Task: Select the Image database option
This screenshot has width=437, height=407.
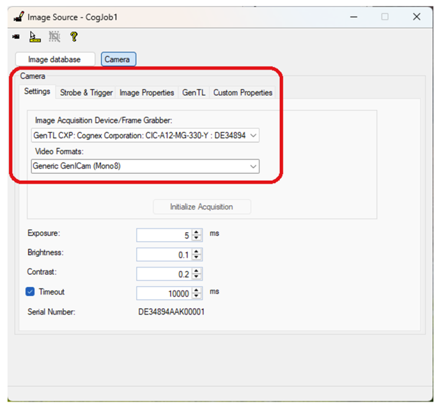Action: click(55, 59)
